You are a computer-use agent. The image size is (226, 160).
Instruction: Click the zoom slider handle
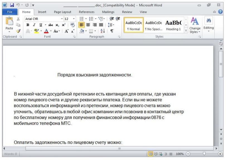204,154
